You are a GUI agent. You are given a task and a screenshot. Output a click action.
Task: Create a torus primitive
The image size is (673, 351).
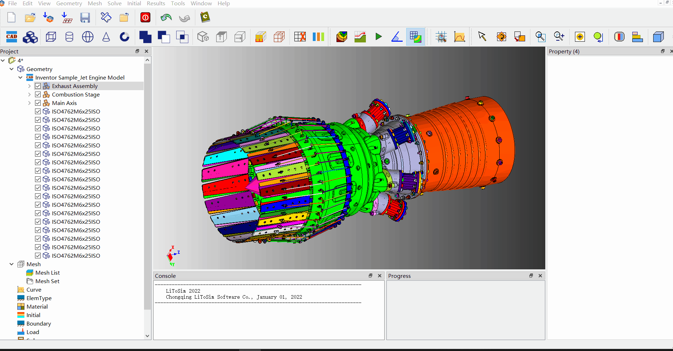click(125, 37)
